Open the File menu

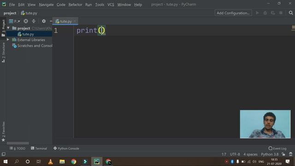(x=12, y=5)
